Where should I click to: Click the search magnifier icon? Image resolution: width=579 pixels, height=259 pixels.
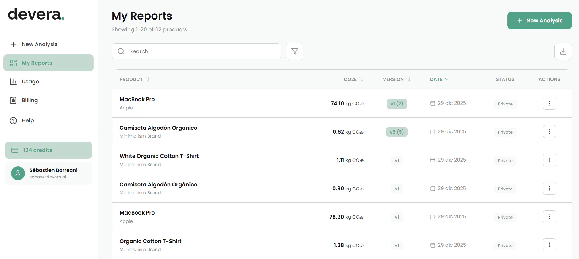pyautogui.click(x=121, y=51)
